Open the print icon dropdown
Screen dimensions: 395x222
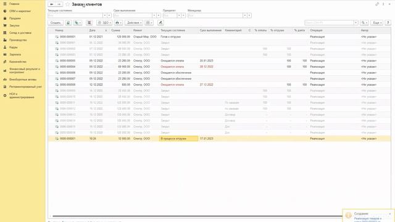(x=118, y=23)
